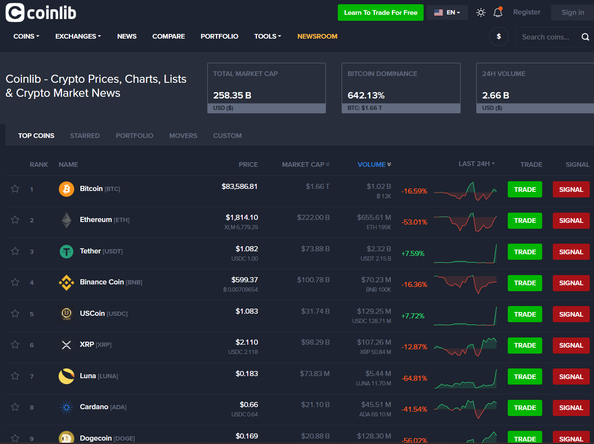Click the search magnifier icon
Image resolution: width=594 pixels, height=444 pixels.
pyautogui.click(x=585, y=37)
